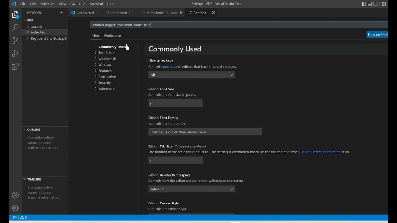Select the User settings tab

tap(96, 36)
